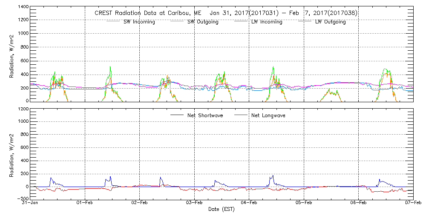This screenshot has width=426, height=213.
Task: Select the SW Outgoing legend label
Action: click(x=203, y=22)
